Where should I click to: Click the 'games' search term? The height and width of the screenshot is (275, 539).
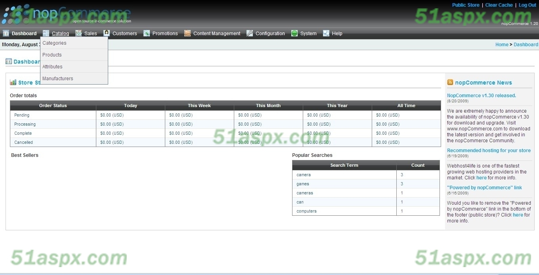point(303,184)
